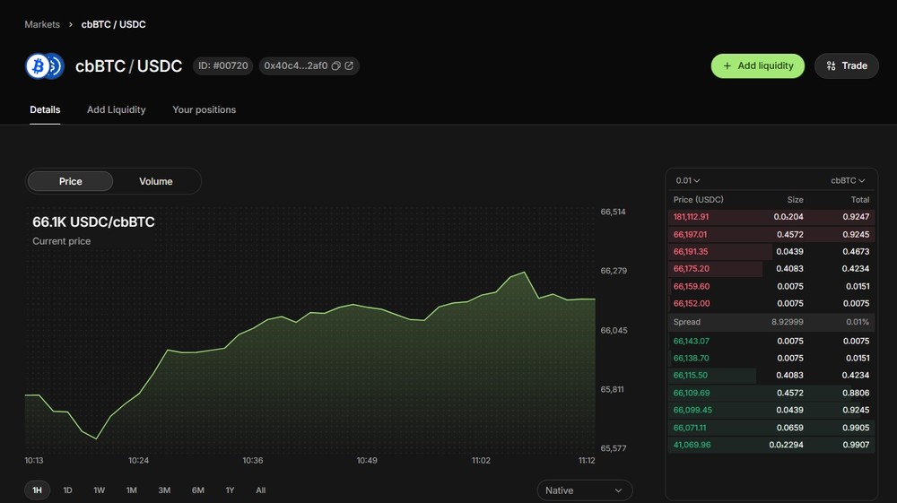The height and width of the screenshot is (503, 897).
Task: Open contract address in external explorer
Action: pos(349,65)
